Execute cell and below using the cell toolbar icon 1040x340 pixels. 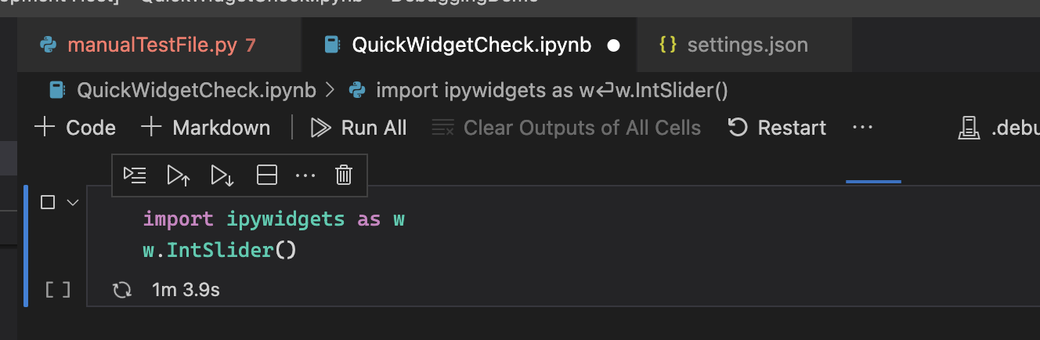[x=222, y=175]
